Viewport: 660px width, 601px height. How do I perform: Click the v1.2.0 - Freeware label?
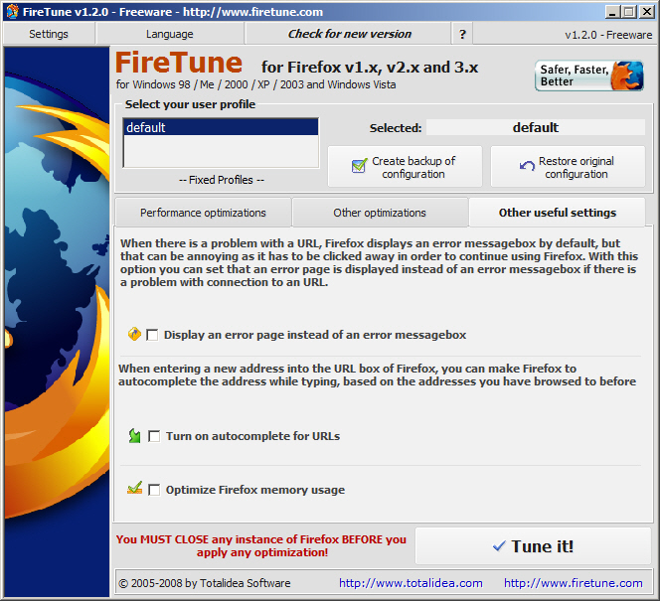(608, 35)
